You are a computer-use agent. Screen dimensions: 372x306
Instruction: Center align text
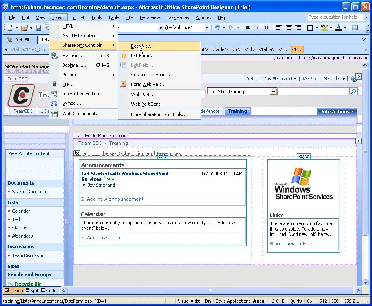tap(289, 27)
